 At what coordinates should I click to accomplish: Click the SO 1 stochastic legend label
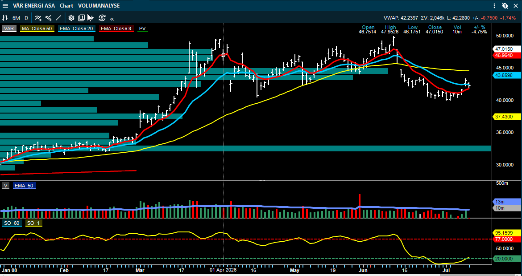tap(34, 223)
